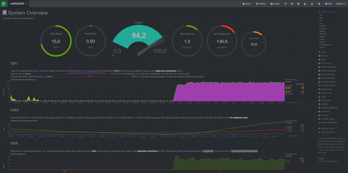
Task: Pan the CPU chart left with rewind control
Action: pos(288,103)
